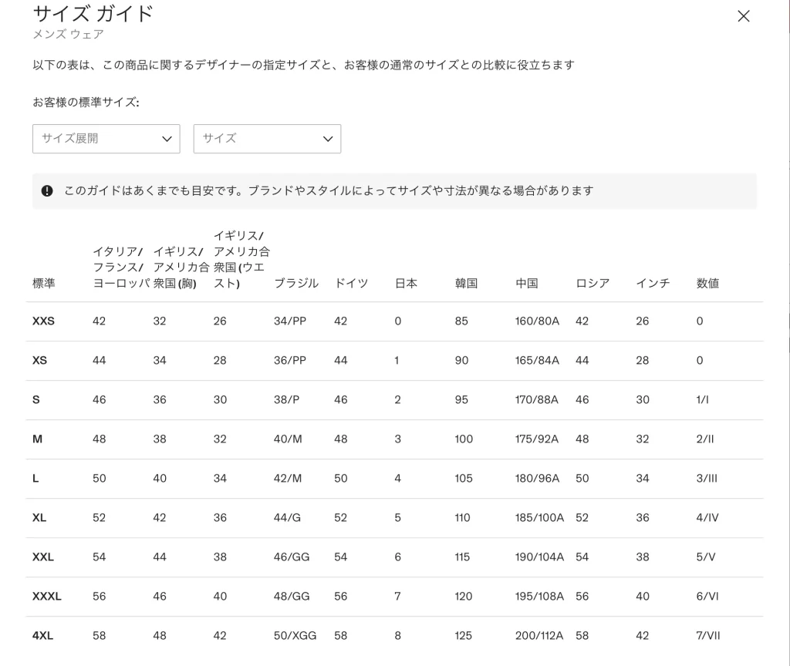
Task: Click the 34/PP Brazil size cell
Action: coord(290,321)
